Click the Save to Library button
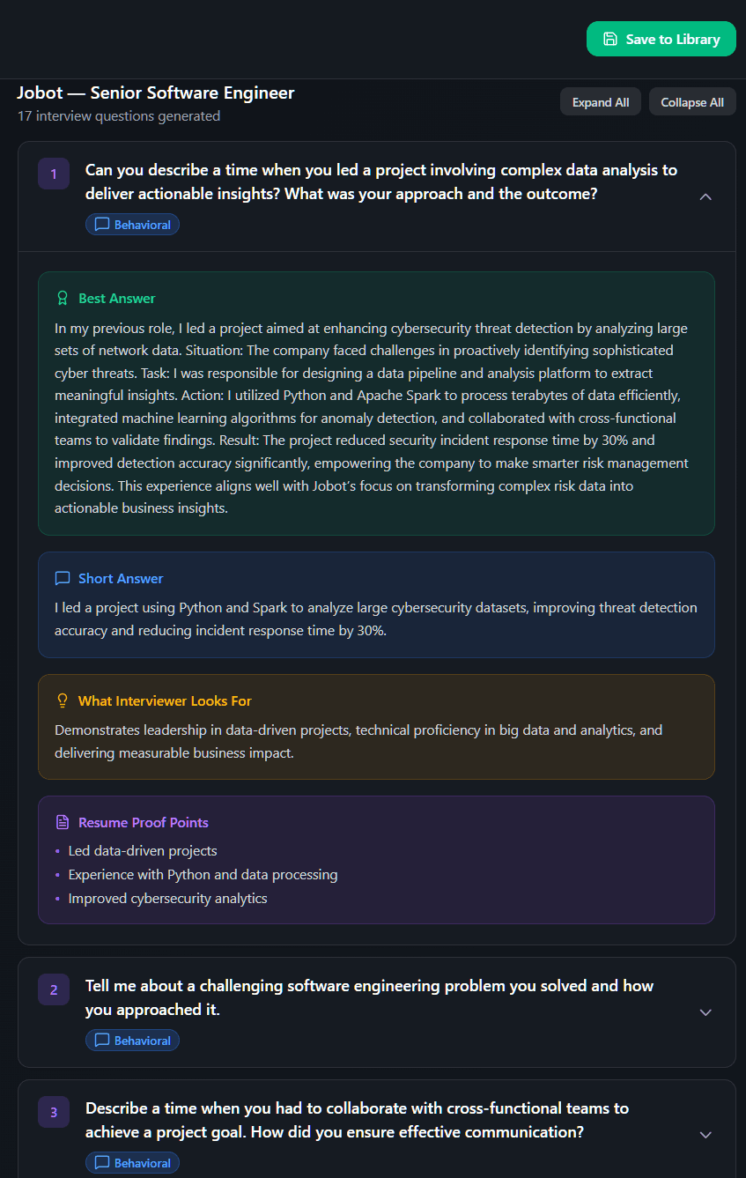This screenshot has height=1178, width=746. 661,39
